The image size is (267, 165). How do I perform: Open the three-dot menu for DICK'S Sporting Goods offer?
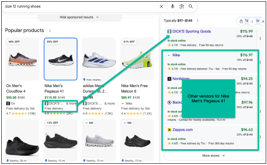(x=260, y=39)
